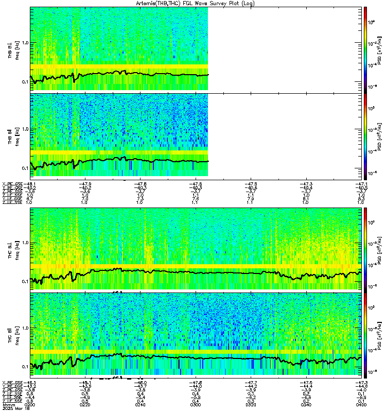The image size is (386, 412).
Task: Click the '0340' time tick label
Action: coord(306,405)
